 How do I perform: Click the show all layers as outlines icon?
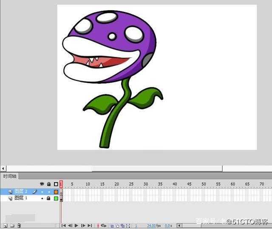pyautogui.click(x=56, y=184)
